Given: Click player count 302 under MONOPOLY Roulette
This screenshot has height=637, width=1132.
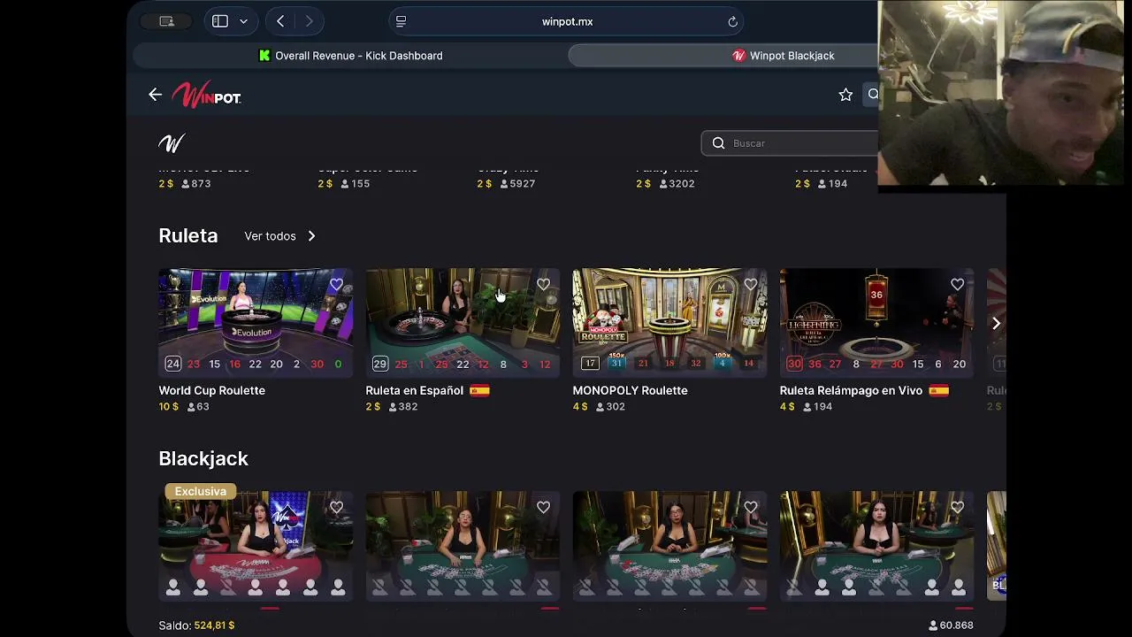Looking at the screenshot, I should pos(616,407).
